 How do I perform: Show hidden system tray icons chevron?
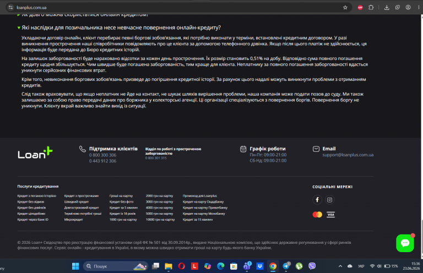pos(340,266)
